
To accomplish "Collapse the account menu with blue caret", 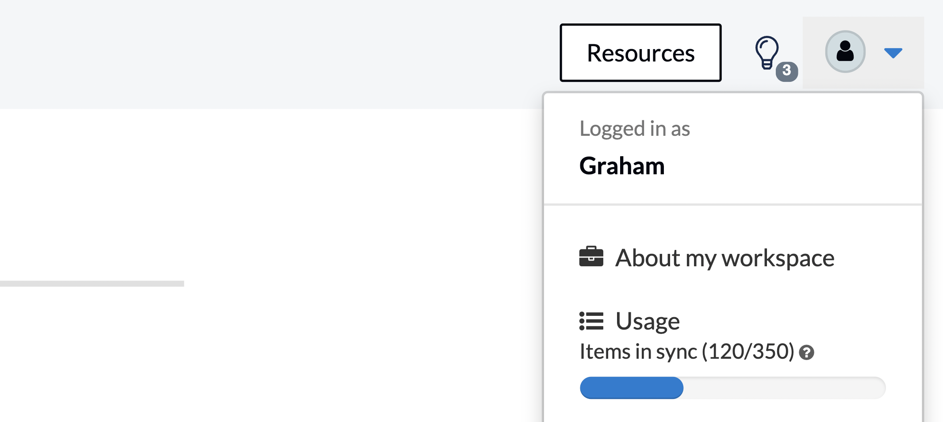I will (893, 53).
